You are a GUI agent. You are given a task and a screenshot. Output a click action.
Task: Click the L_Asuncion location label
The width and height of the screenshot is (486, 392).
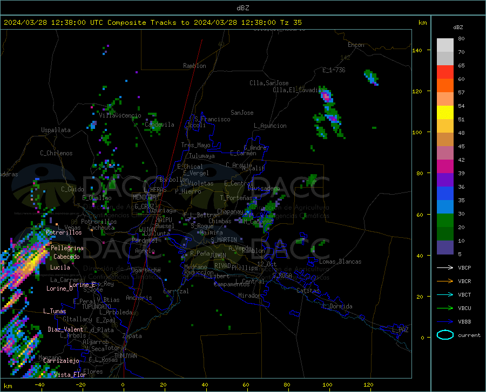tap(270, 126)
